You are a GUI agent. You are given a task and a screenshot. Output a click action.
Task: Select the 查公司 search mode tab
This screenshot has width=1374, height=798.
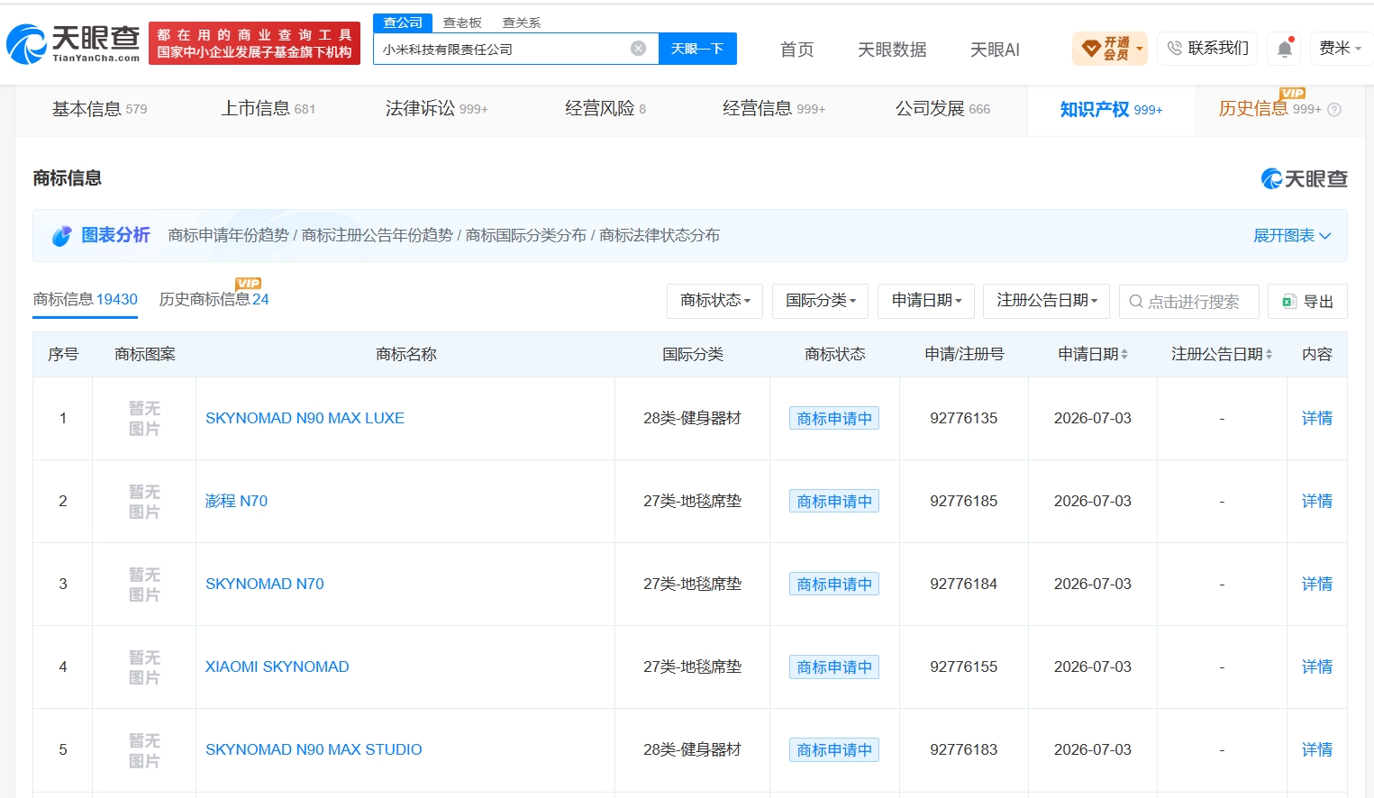tap(403, 23)
